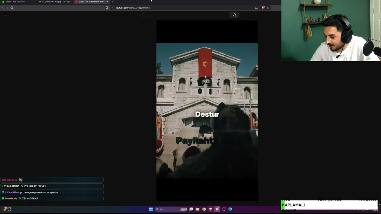
Task: Click the YouTube search magnifier button
Action: click(234, 15)
